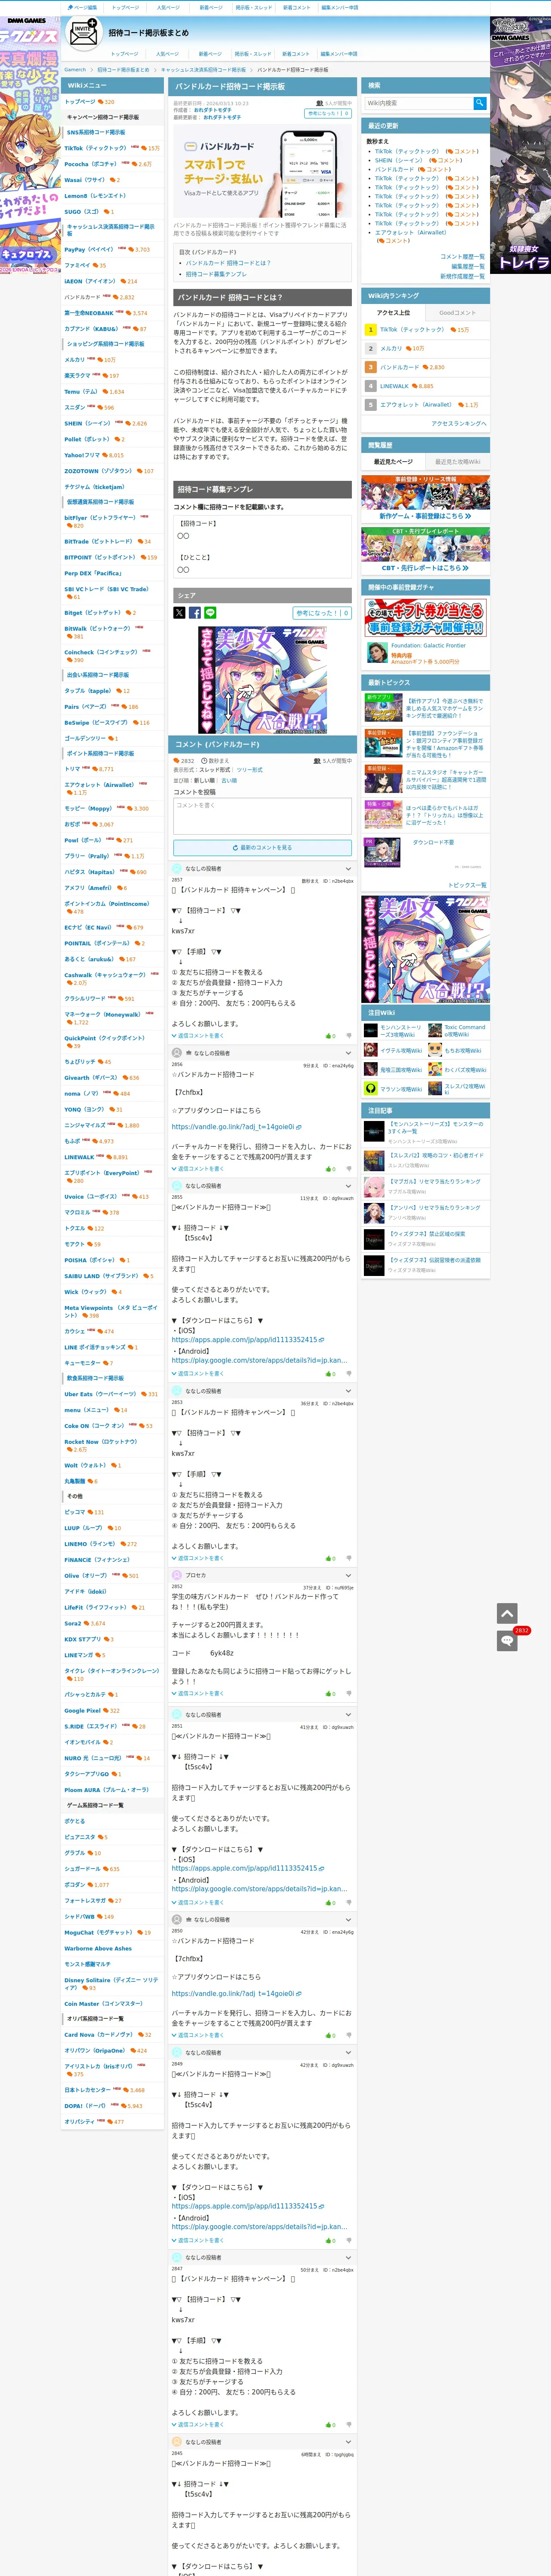Open Toxic Command攻略Wiki icon
The image size is (551, 2576).
[435, 1030]
